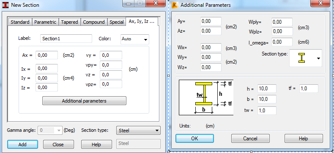The width and height of the screenshot is (334, 153).
Task: Click the "(cm6)" unit label
Action: 303,42
